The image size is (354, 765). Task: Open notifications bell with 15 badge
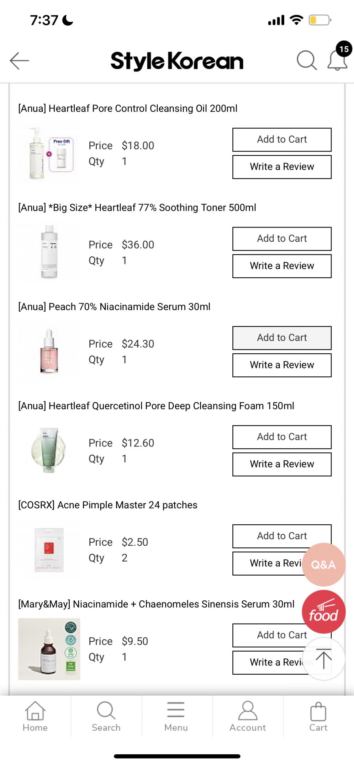point(337,60)
